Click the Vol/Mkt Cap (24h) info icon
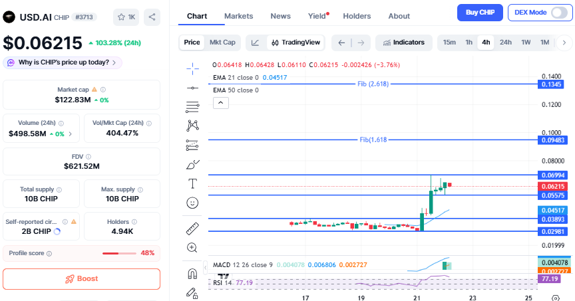 pos(149,124)
